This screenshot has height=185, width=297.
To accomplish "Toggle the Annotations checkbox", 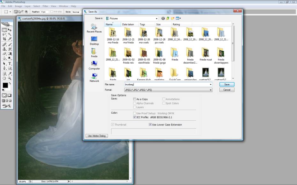I will (164, 99).
